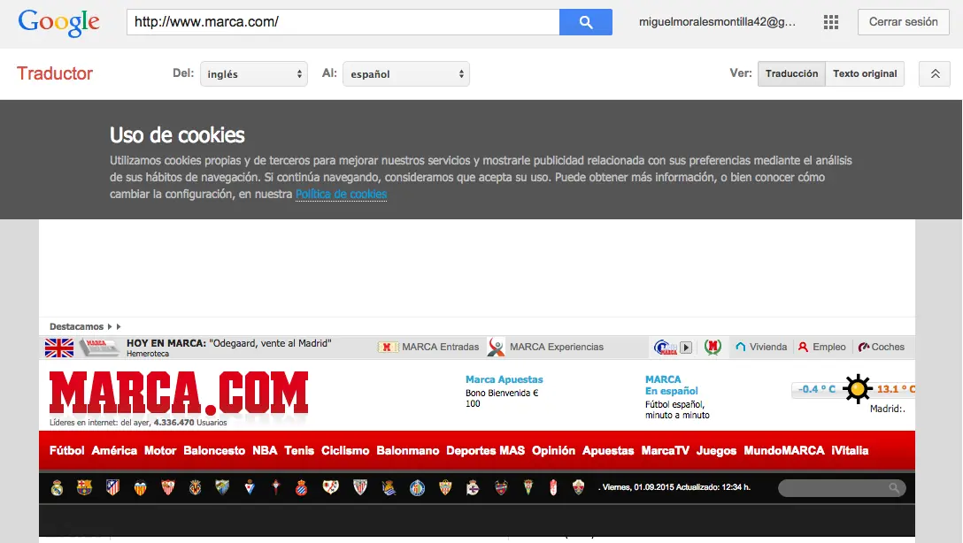Open the Real Sociedad crest

point(389,488)
